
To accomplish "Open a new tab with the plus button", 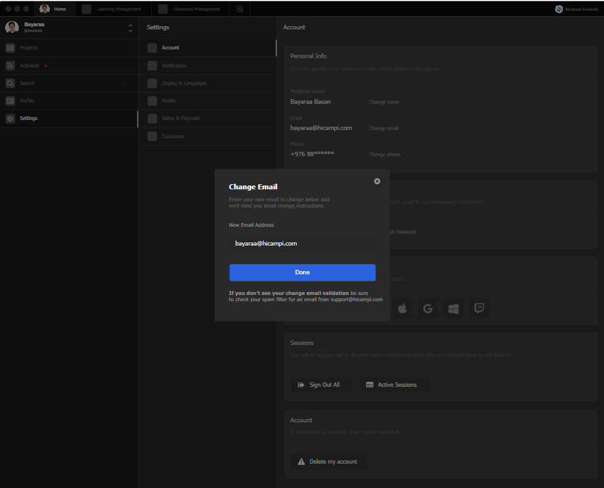I will tap(240, 9).
